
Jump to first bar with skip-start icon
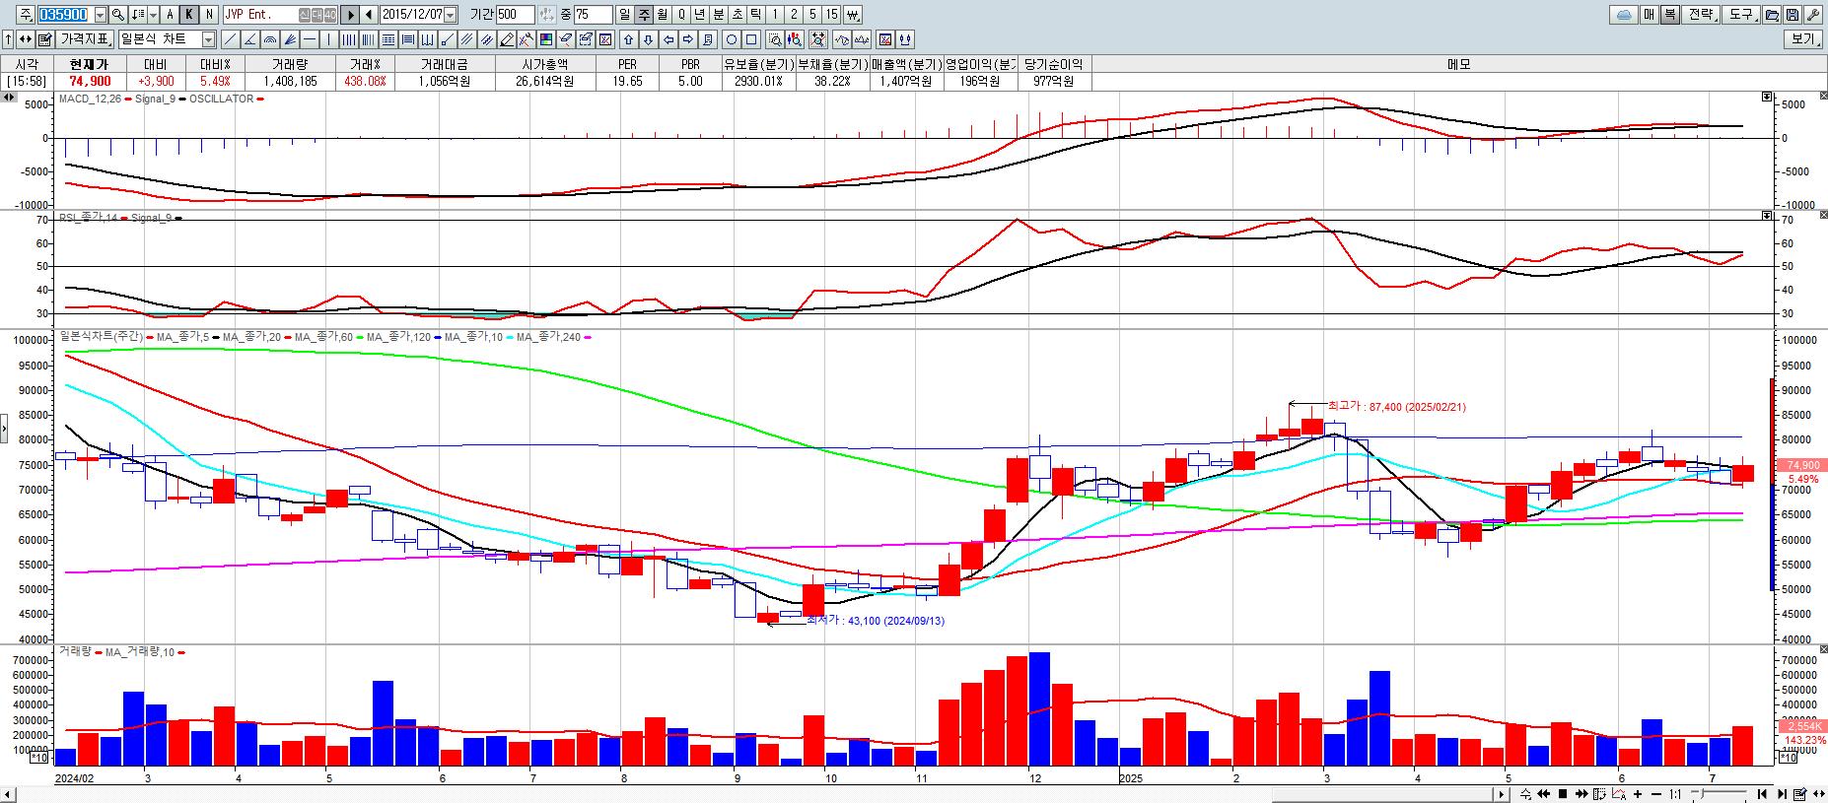pyautogui.click(x=1762, y=793)
